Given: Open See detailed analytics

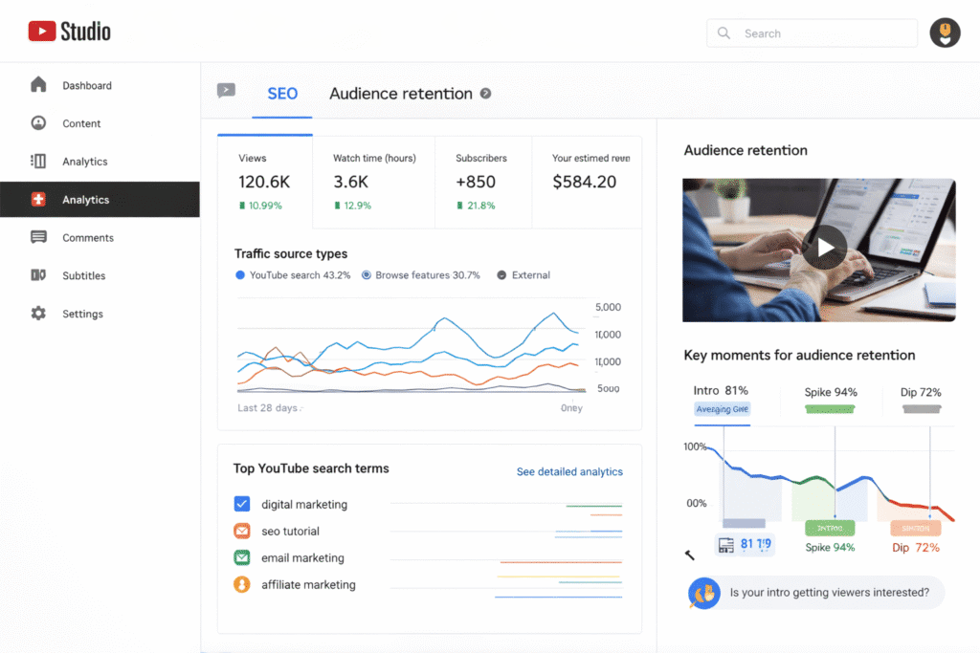Looking at the screenshot, I should point(569,471).
